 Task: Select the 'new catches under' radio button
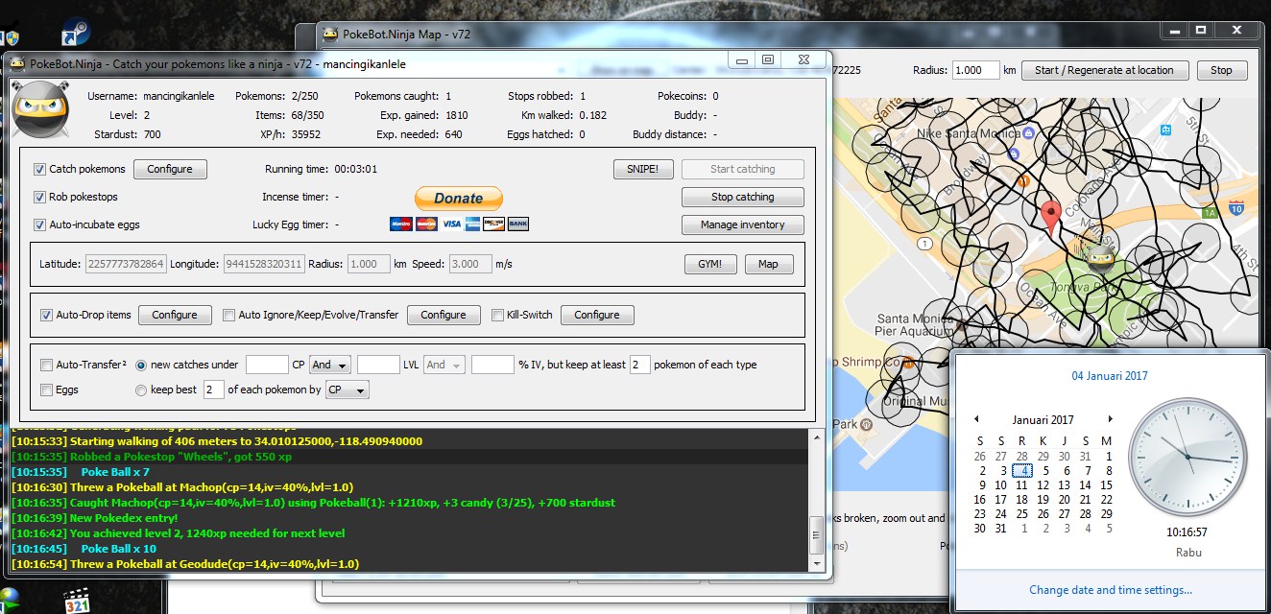[x=141, y=365]
